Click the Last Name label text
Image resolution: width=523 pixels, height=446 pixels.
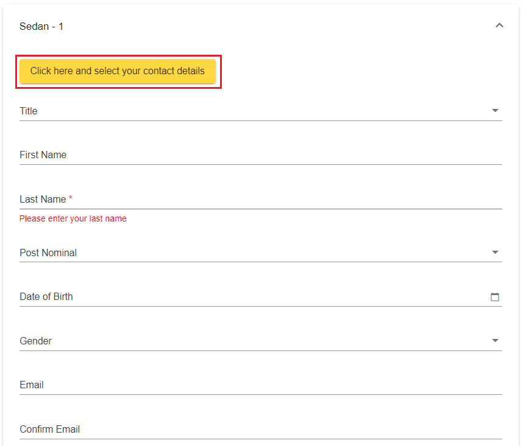click(43, 200)
